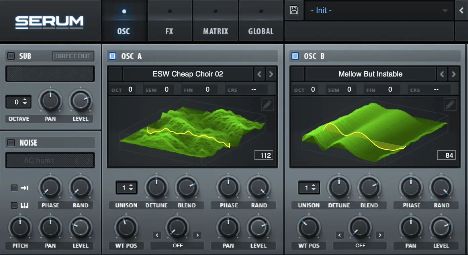Open OSC B warp mode OFF menu
Image resolution: width=468 pixels, height=255 pixels.
pyautogui.click(x=360, y=246)
